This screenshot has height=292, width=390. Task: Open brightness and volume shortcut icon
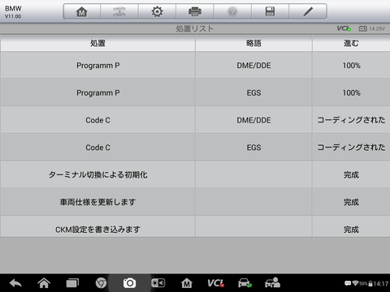point(158,283)
